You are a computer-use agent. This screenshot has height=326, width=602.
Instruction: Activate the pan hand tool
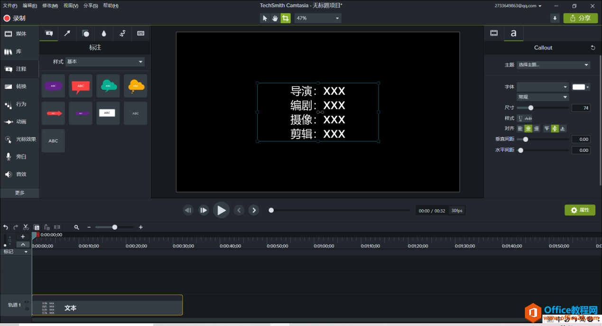click(275, 18)
